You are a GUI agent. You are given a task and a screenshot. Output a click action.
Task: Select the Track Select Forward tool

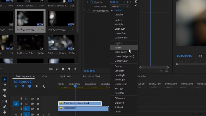tap(4, 85)
